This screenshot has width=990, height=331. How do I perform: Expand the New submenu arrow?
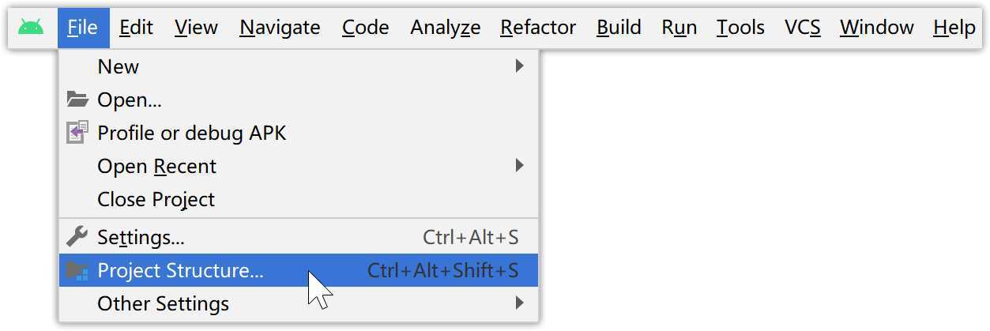519,66
